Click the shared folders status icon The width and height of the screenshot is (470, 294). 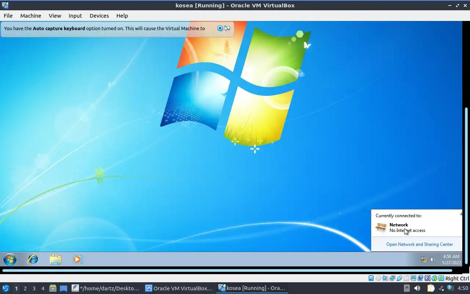[406, 278]
